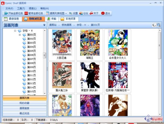
Task: Open the 最近浏览 panel
Action: point(24,113)
